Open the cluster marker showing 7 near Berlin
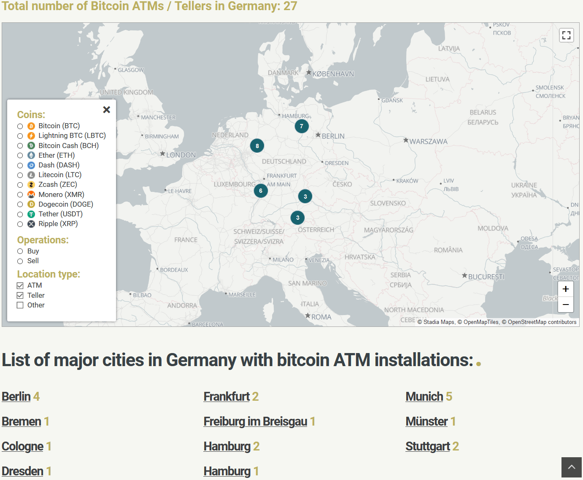This screenshot has width=583, height=480. pyautogui.click(x=302, y=126)
